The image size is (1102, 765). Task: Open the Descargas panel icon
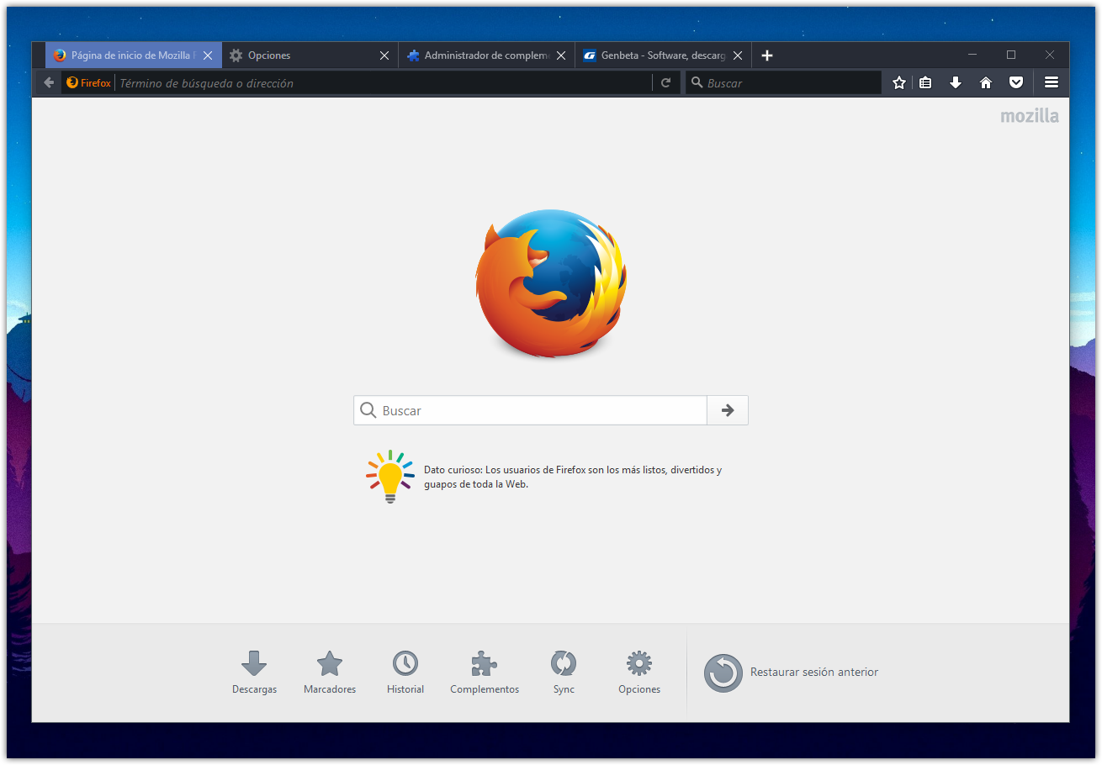[x=254, y=664]
